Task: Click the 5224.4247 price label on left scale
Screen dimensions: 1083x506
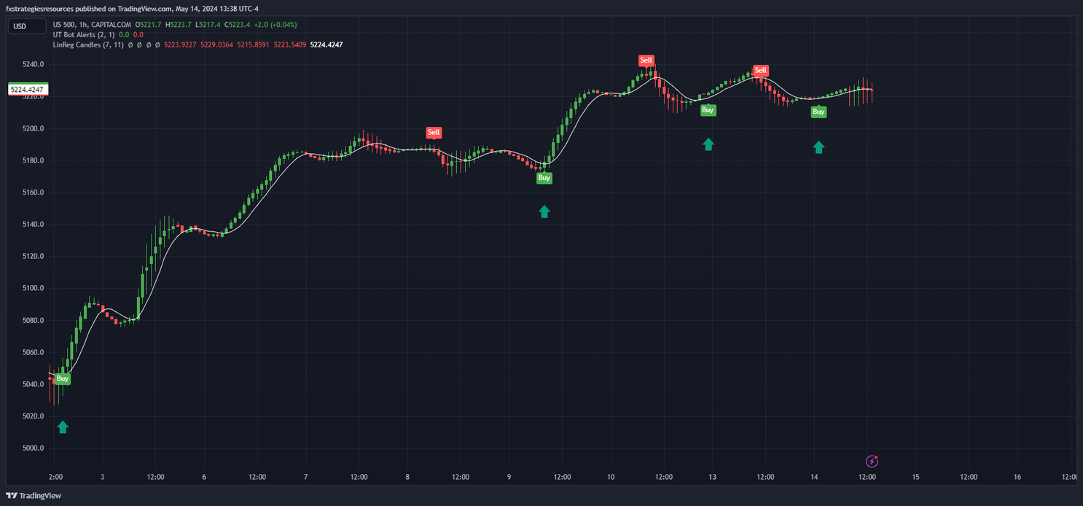Action: click(x=28, y=89)
